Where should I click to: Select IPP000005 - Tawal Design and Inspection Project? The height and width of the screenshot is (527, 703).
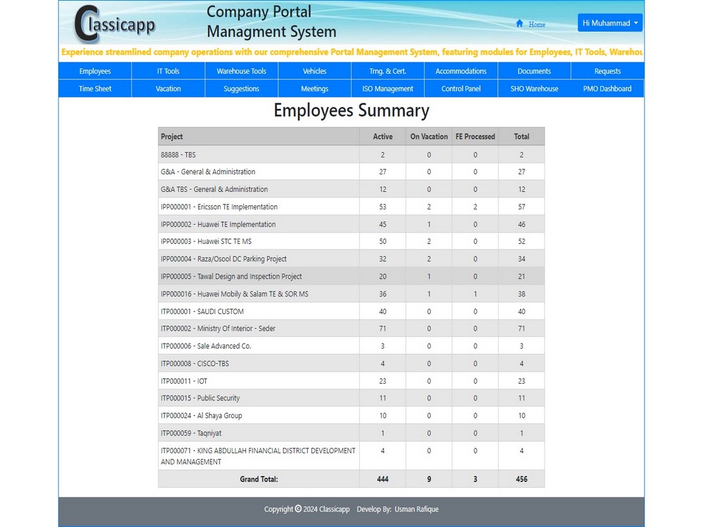(x=351, y=276)
